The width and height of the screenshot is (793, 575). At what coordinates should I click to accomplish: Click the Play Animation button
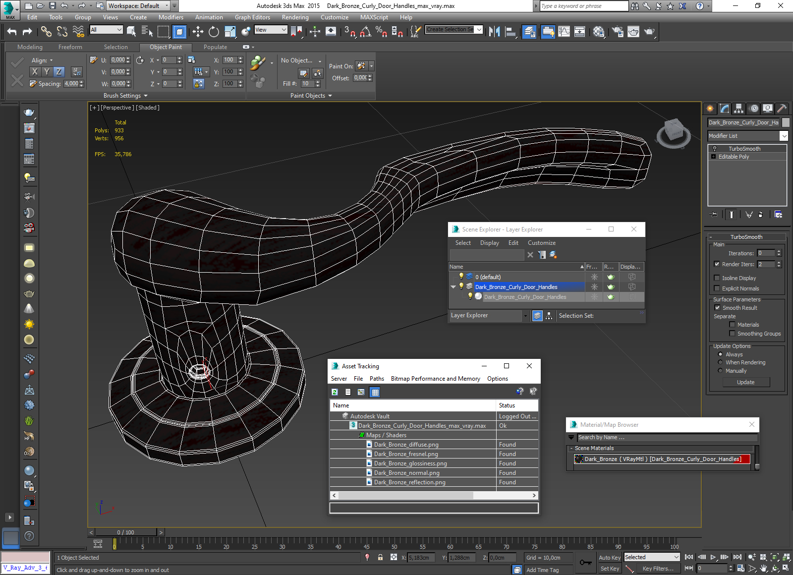pyautogui.click(x=713, y=557)
